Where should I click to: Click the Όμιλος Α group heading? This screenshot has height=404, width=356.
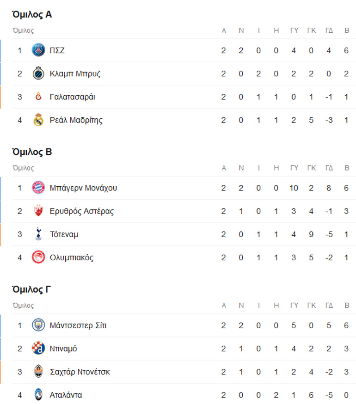point(32,14)
